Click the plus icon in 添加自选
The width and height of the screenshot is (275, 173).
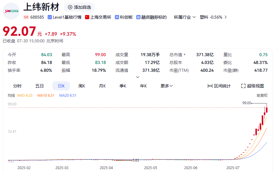point(70,7)
